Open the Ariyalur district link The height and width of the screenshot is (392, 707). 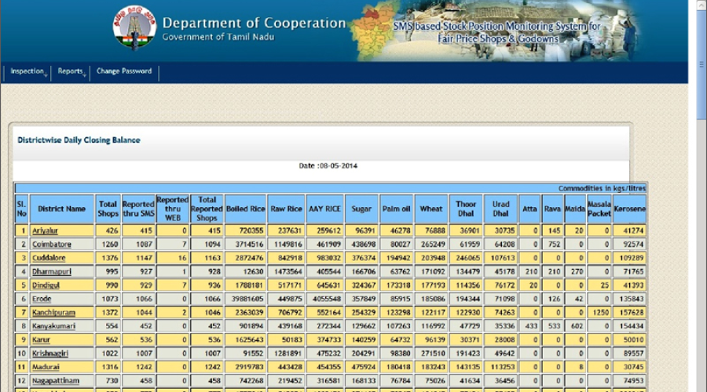pos(46,230)
